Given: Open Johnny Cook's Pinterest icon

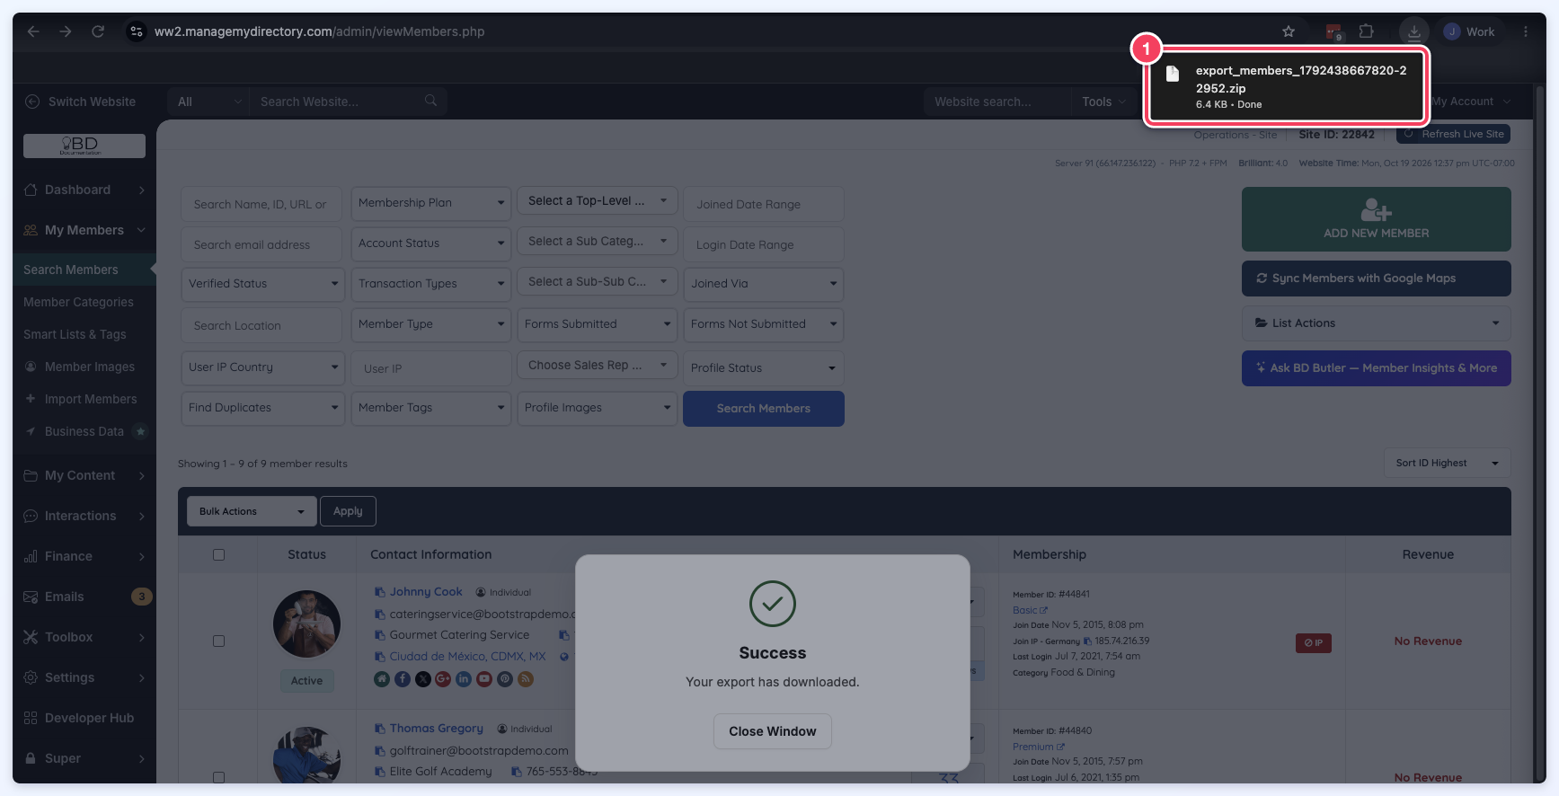Looking at the screenshot, I should click(505, 679).
